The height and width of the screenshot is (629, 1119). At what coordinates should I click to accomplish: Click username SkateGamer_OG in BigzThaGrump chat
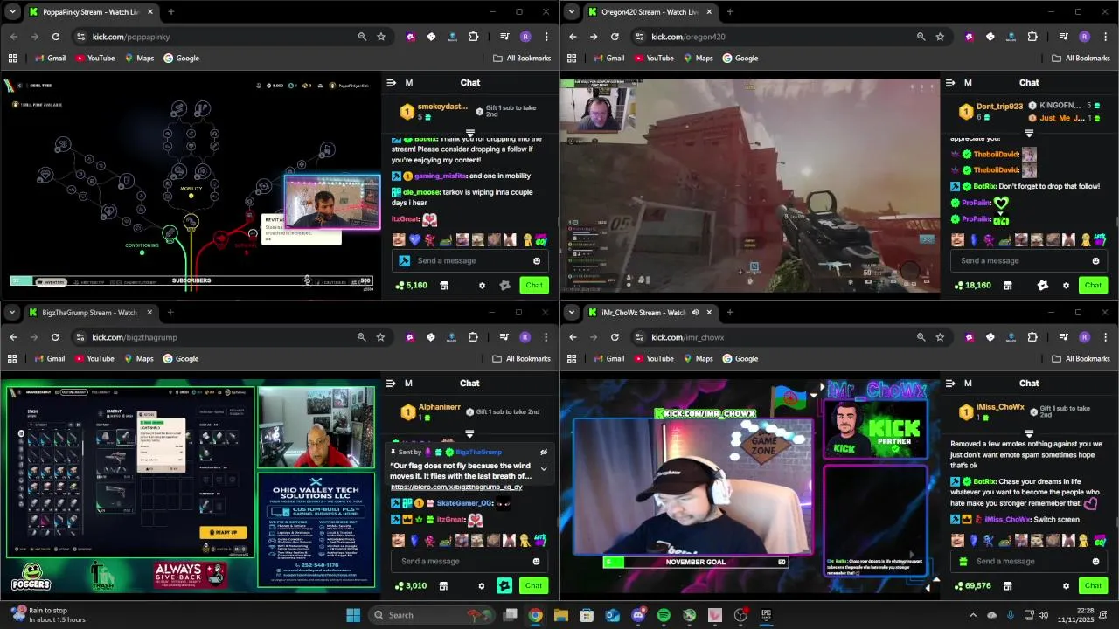[x=465, y=503]
